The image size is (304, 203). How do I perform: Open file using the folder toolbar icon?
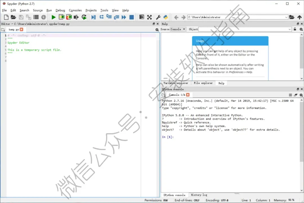click(14, 17)
